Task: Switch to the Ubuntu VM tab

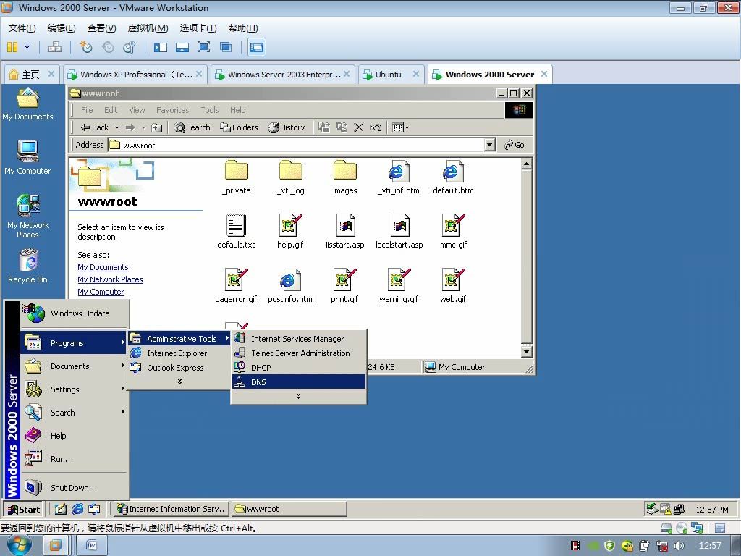Action: pyautogui.click(x=389, y=75)
